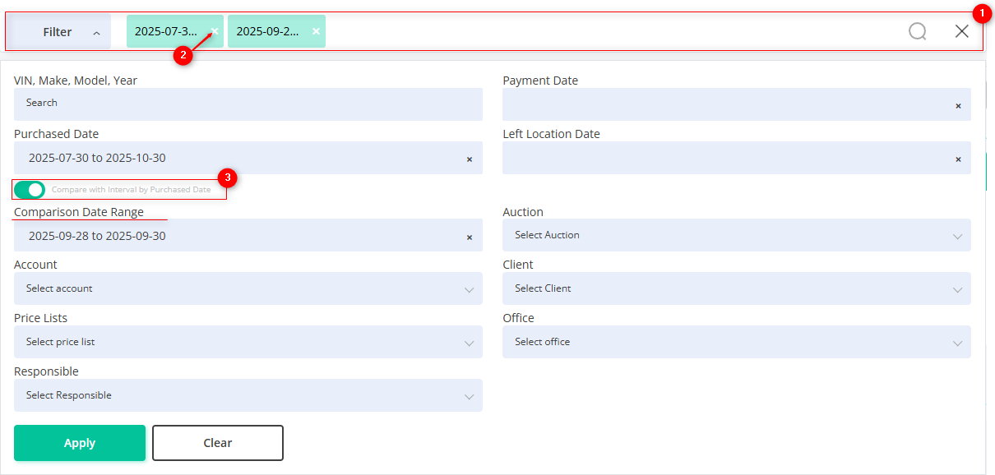The height and width of the screenshot is (475, 995).
Task: Clear the Purchased Date range value
Action: tap(470, 159)
